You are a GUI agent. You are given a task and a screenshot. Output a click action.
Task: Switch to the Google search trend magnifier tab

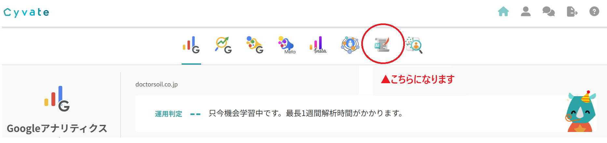[223, 45]
